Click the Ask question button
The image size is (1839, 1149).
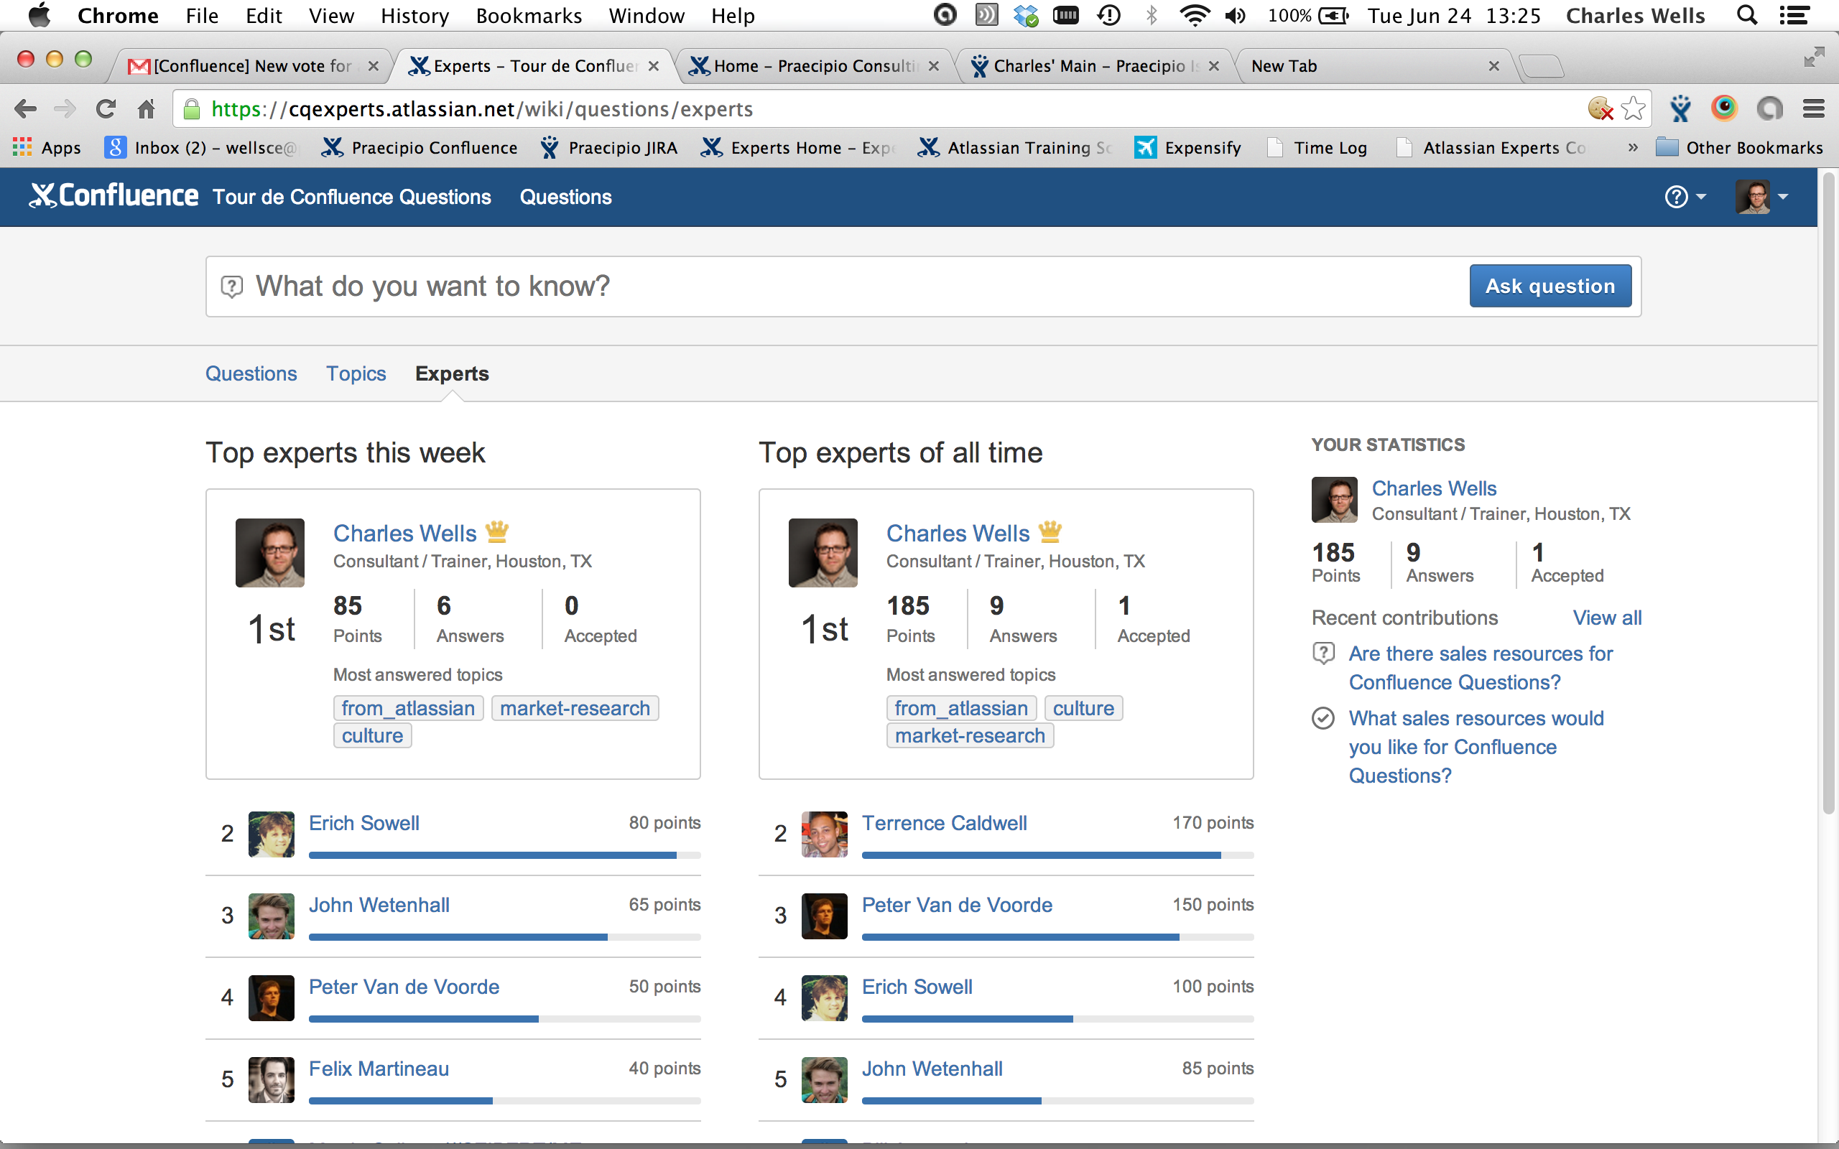click(1550, 286)
